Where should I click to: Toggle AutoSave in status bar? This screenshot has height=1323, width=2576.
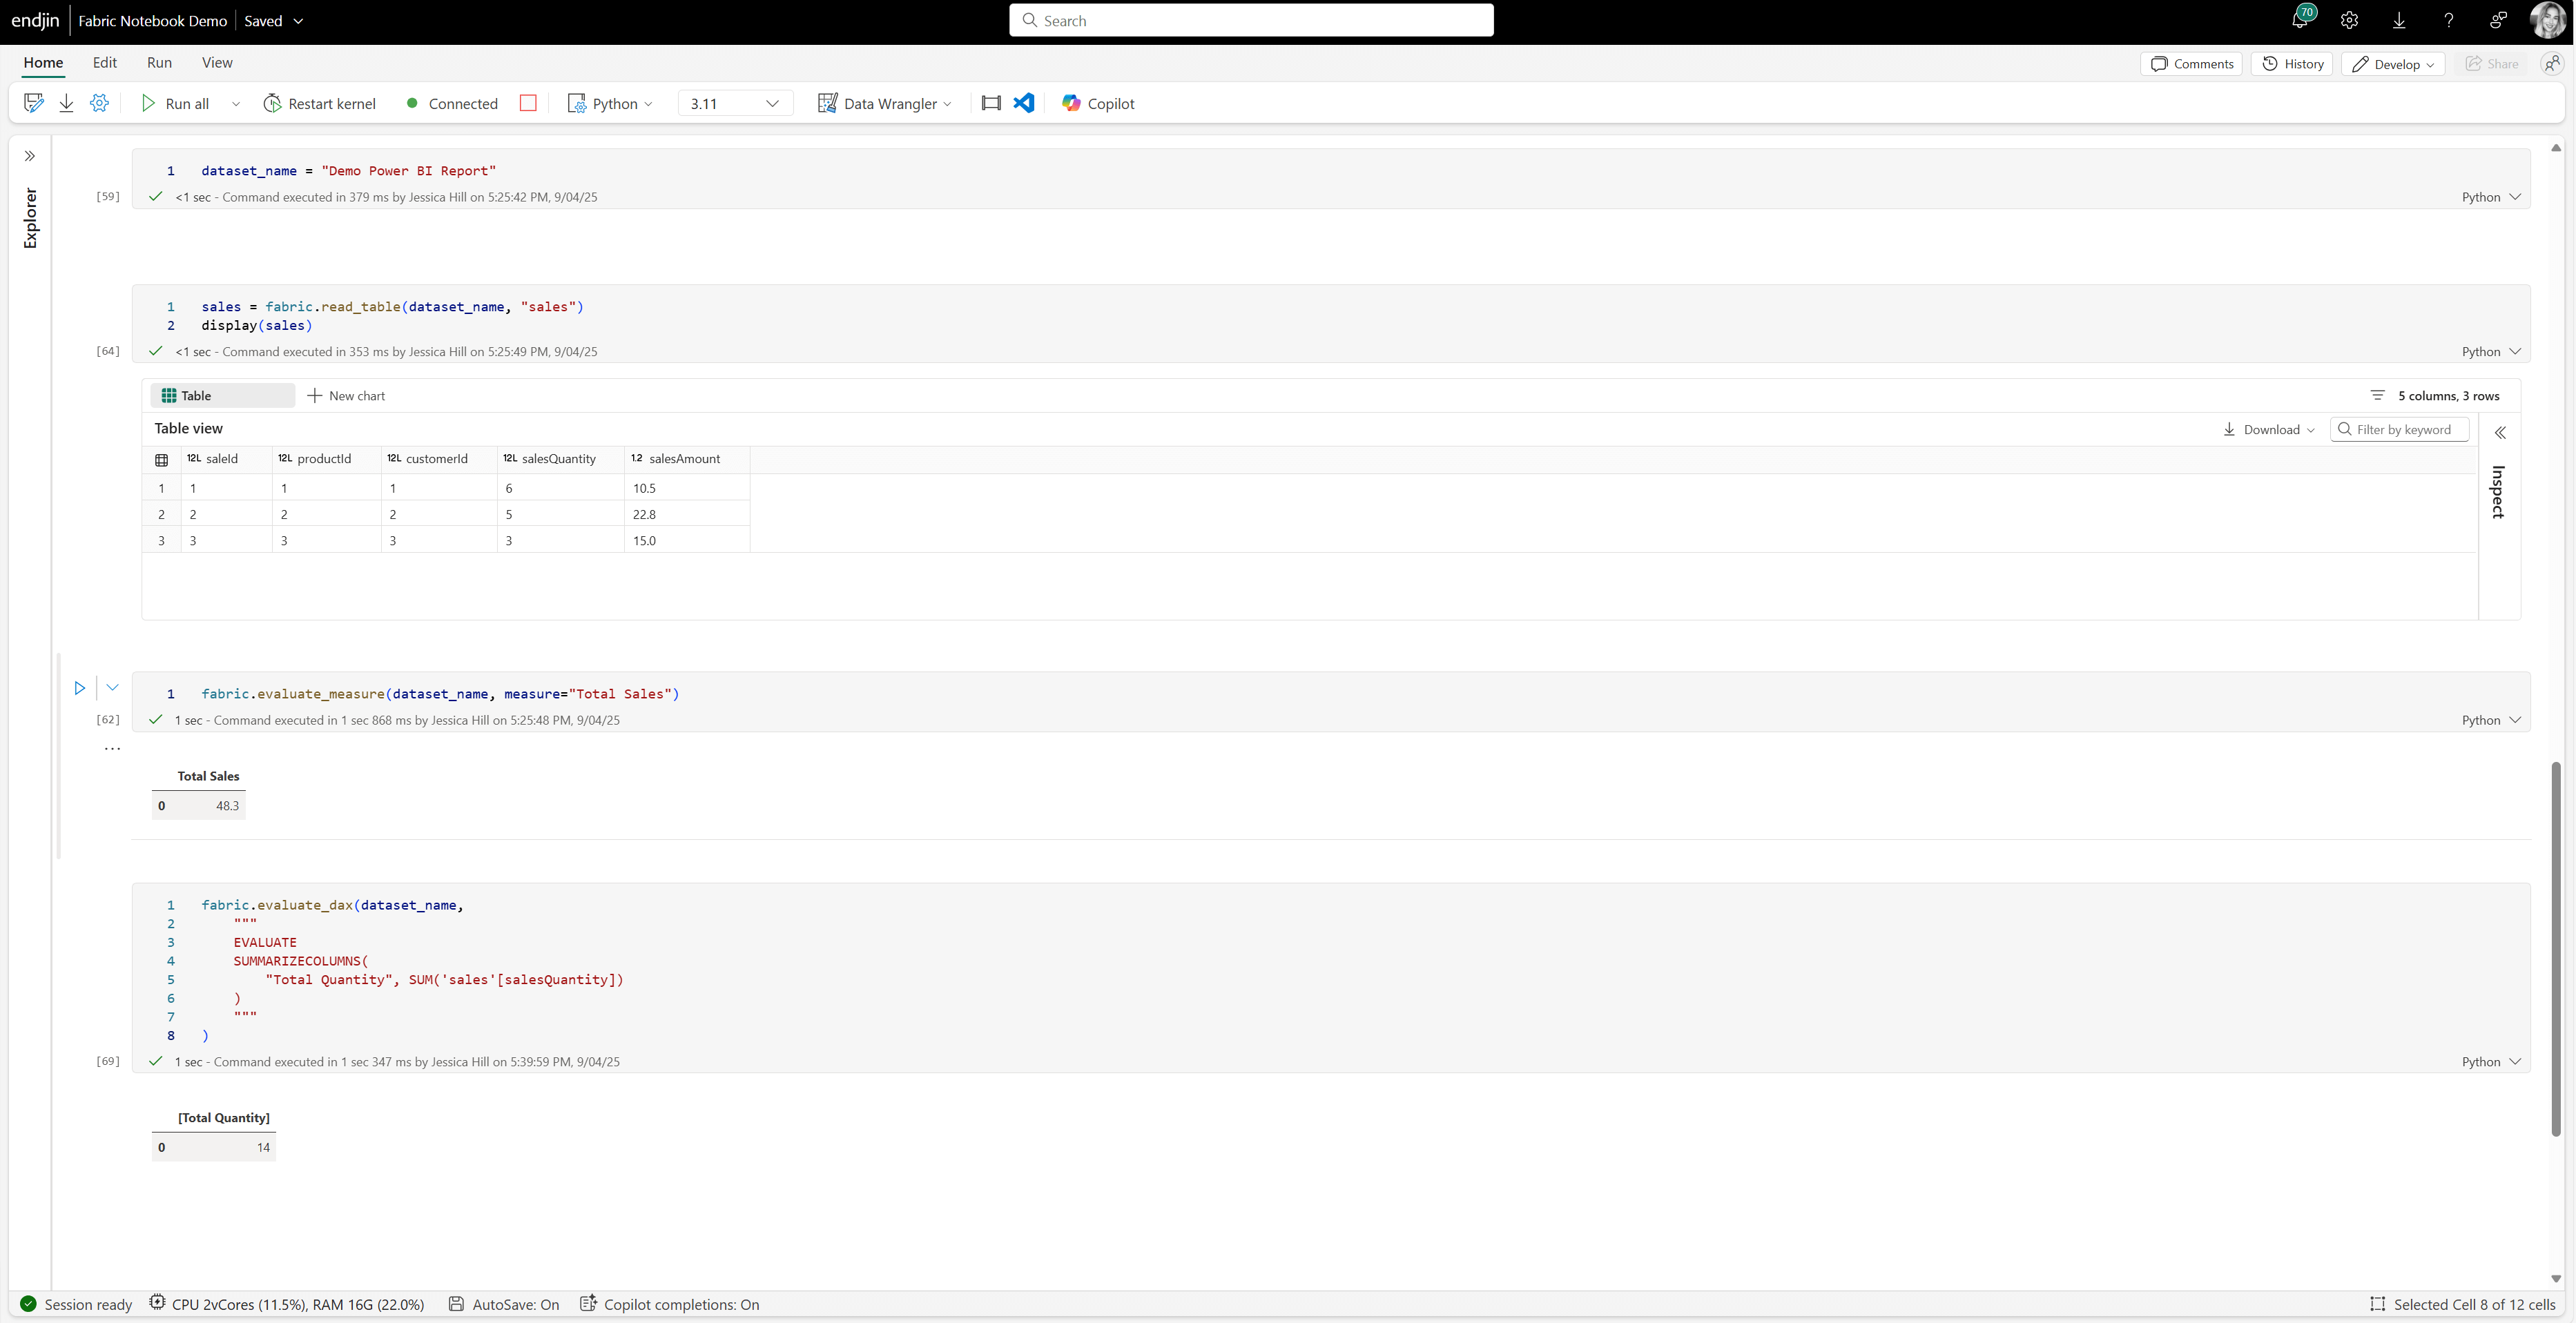coord(504,1304)
